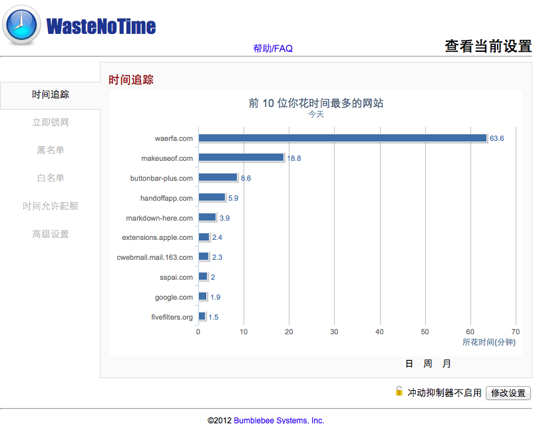Screen dimensions: 533x424
Task: Click the google.com bar in chart
Action: click(203, 296)
